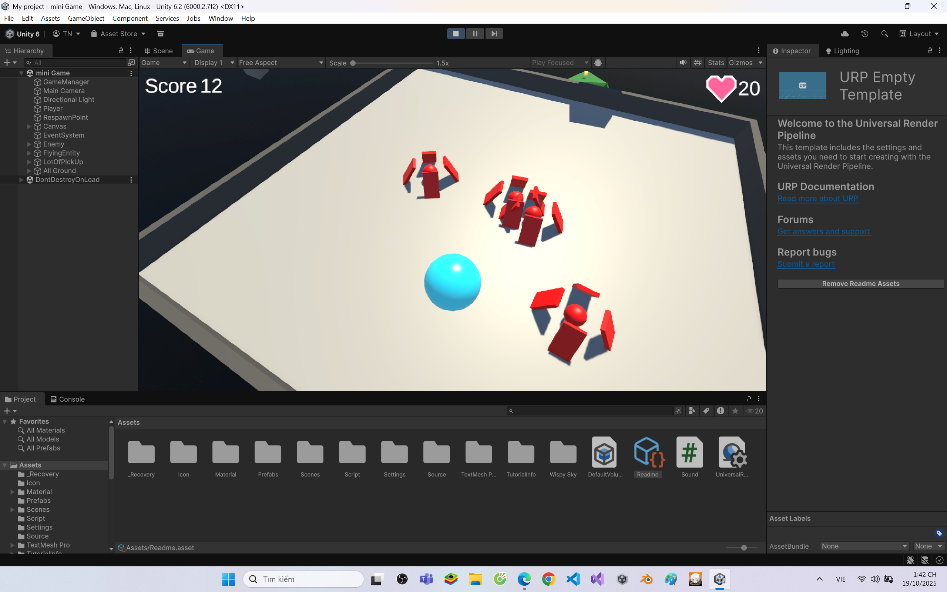Pause the running game
947x592 pixels.
[x=475, y=34]
